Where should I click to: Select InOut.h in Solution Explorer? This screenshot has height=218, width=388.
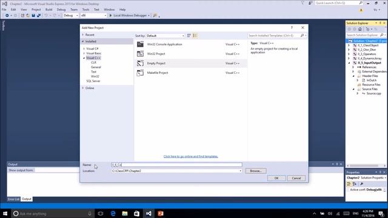(x=372, y=81)
